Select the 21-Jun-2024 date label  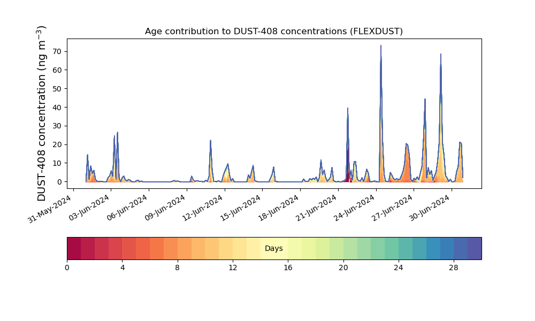317,208
